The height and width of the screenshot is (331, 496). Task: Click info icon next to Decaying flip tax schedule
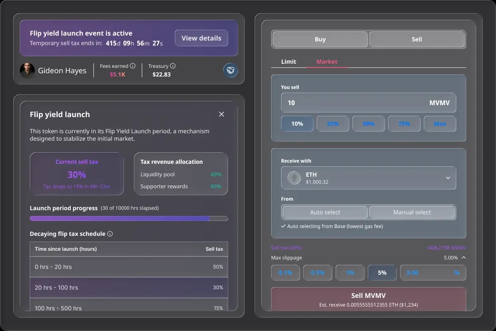pos(110,234)
